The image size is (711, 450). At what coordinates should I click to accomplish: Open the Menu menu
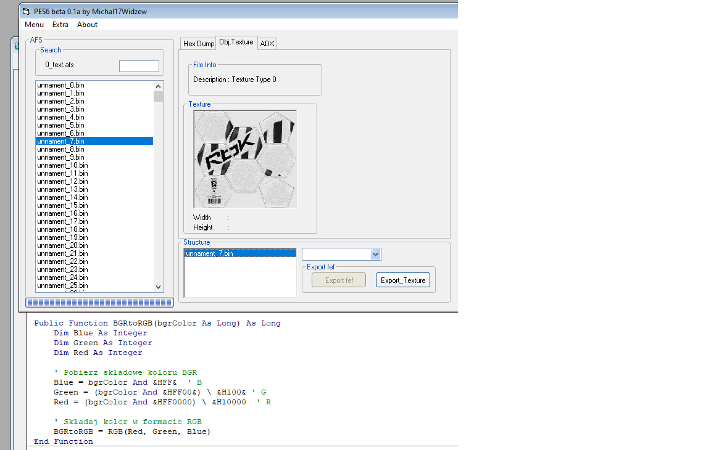(x=34, y=25)
